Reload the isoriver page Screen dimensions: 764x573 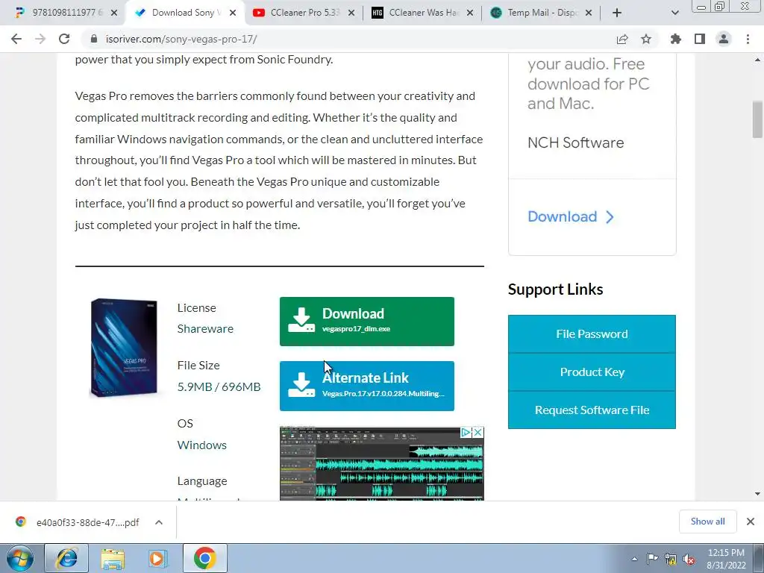point(64,39)
